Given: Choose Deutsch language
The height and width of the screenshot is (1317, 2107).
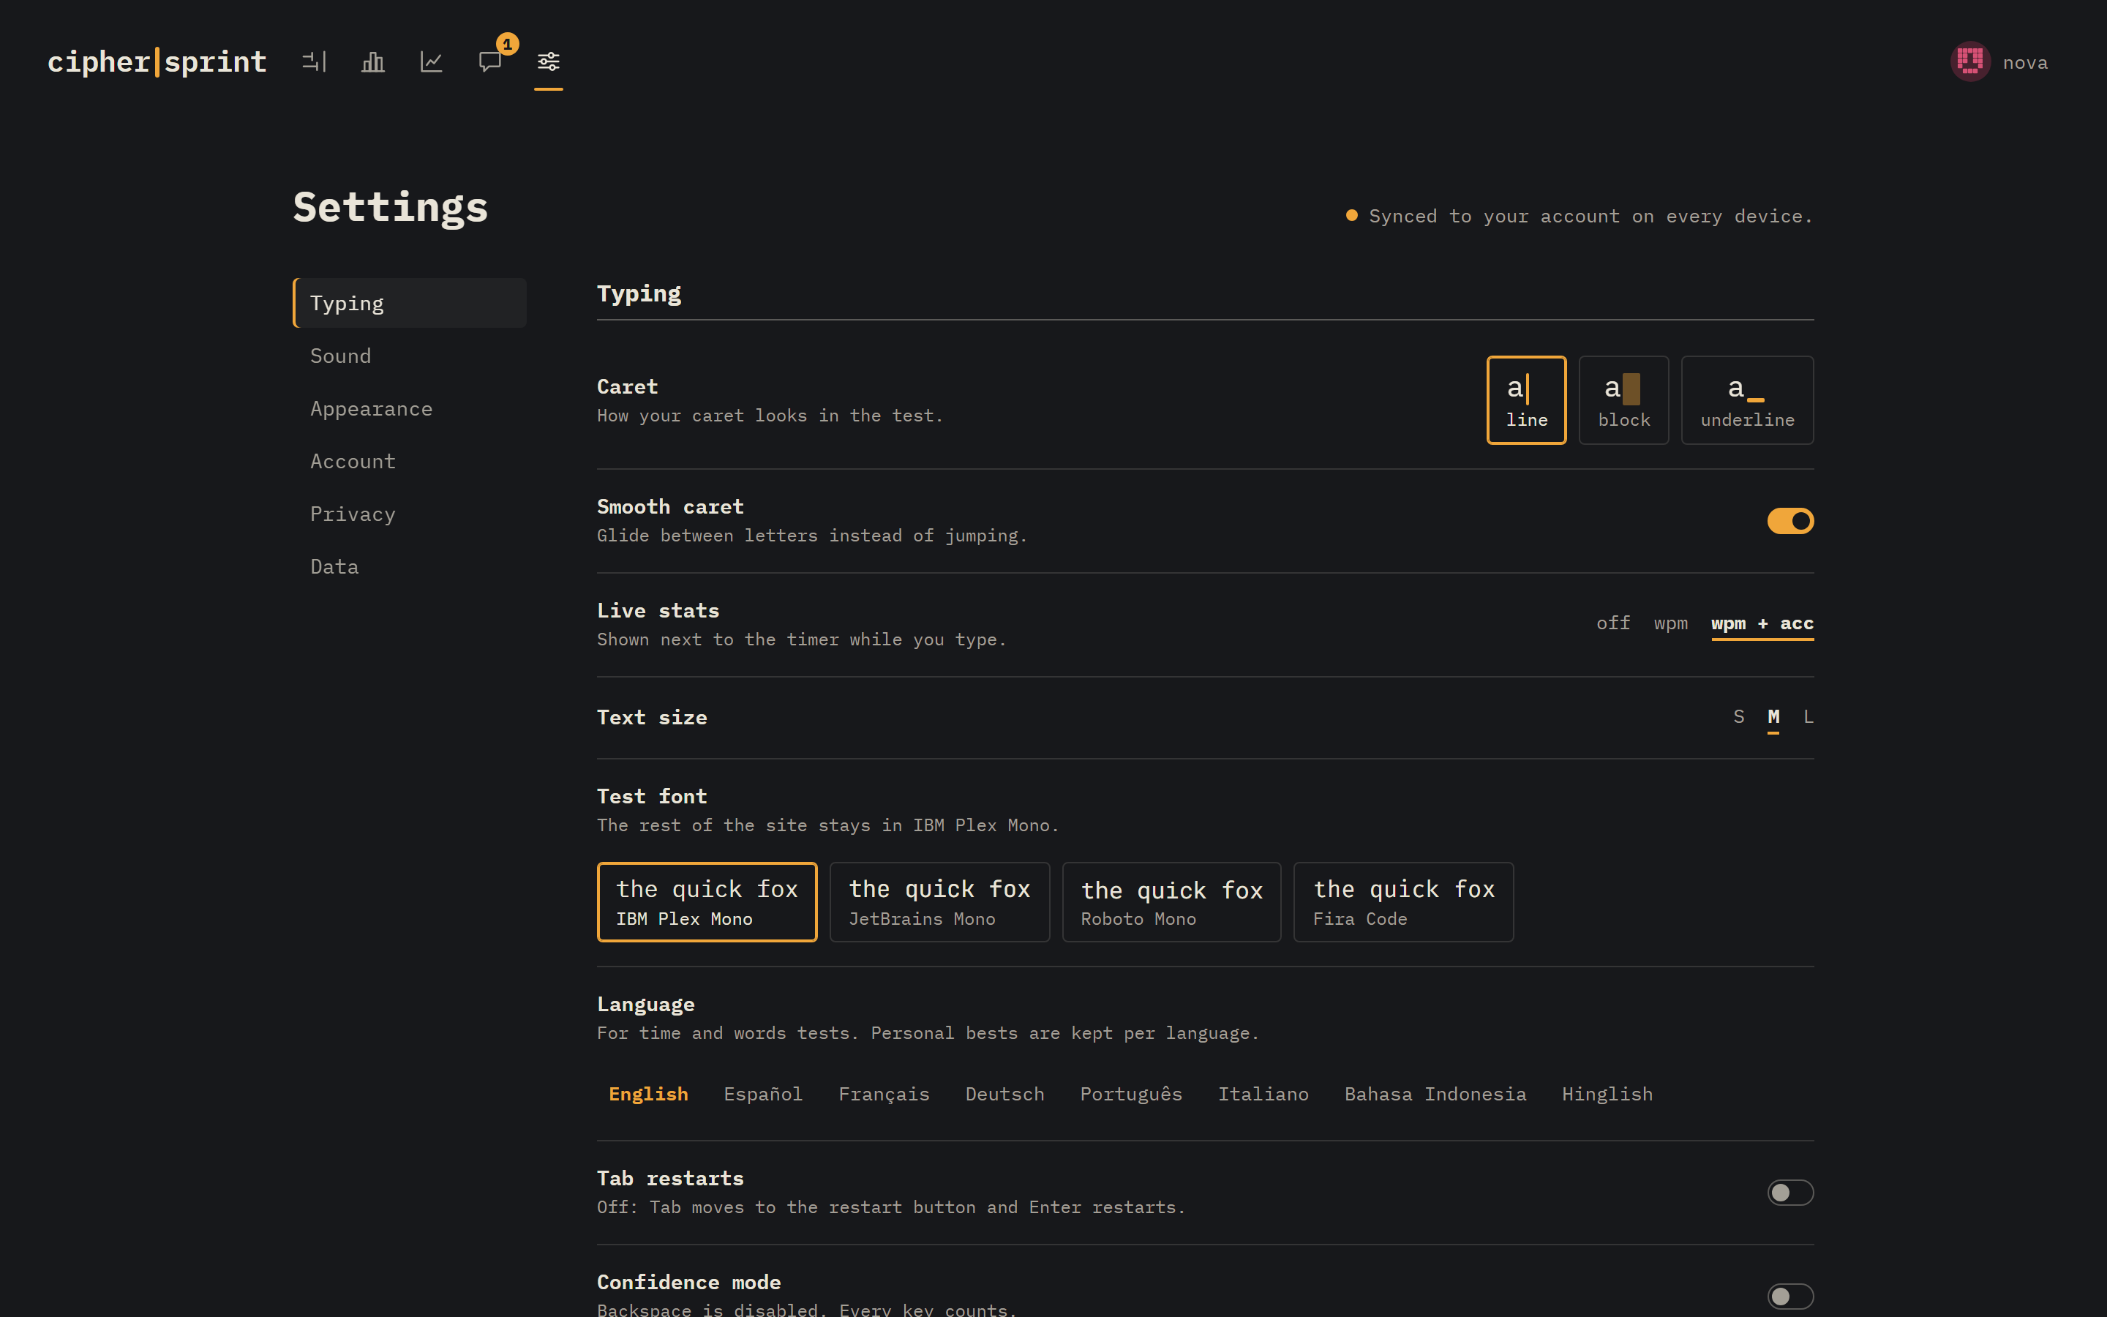Looking at the screenshot, I should click(1004, 1094).
